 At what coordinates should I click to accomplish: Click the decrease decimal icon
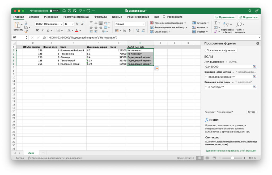click(x=143, y=31)
